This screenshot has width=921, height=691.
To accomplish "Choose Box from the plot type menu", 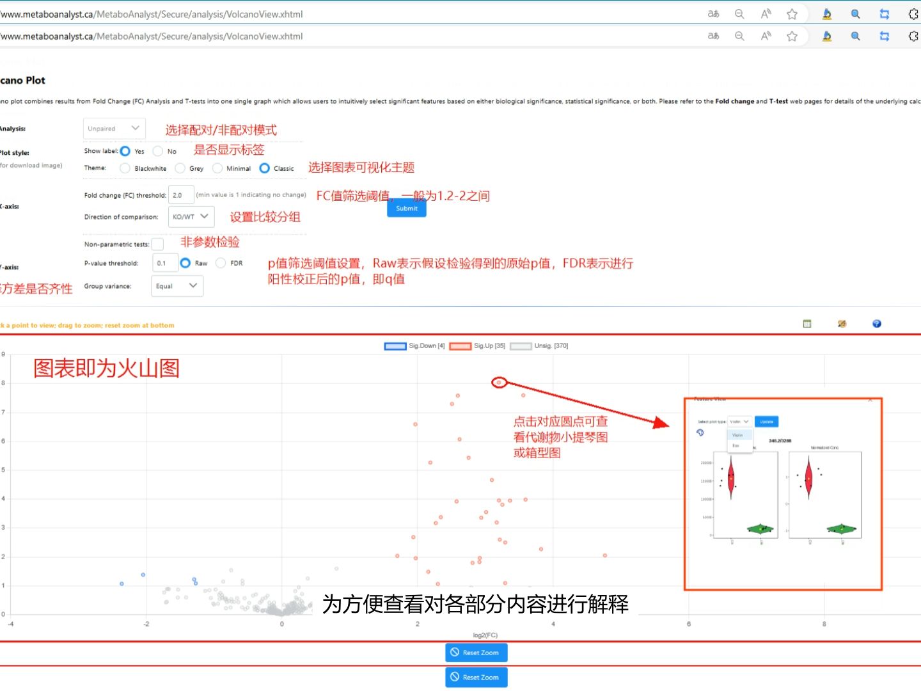I will 737,446.
